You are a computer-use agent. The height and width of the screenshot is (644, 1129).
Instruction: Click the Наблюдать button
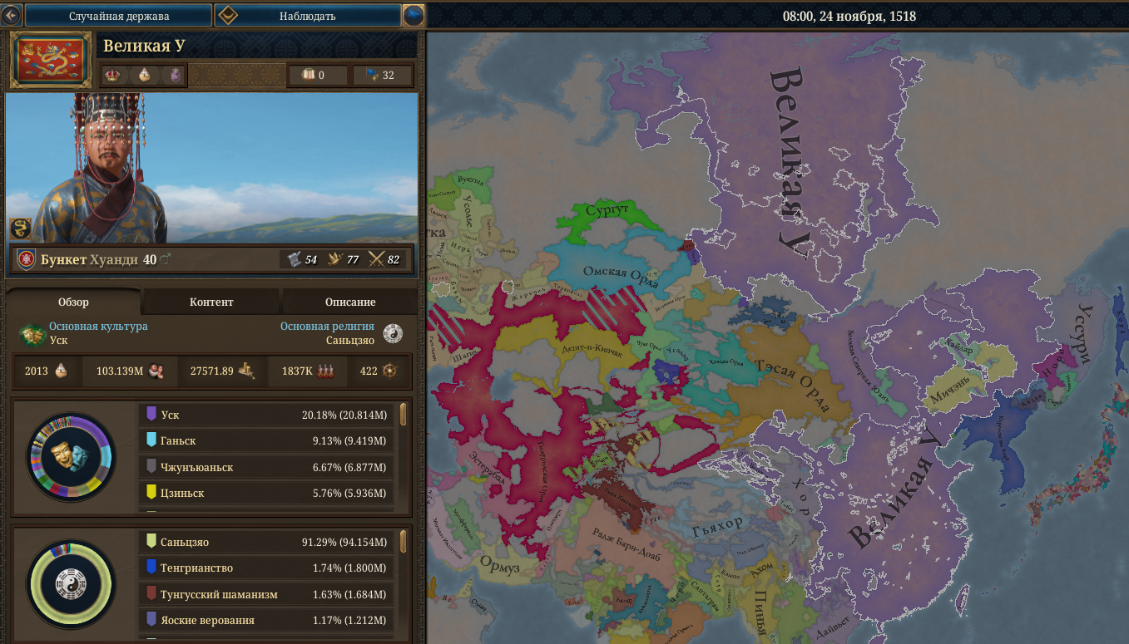point(308,16)
